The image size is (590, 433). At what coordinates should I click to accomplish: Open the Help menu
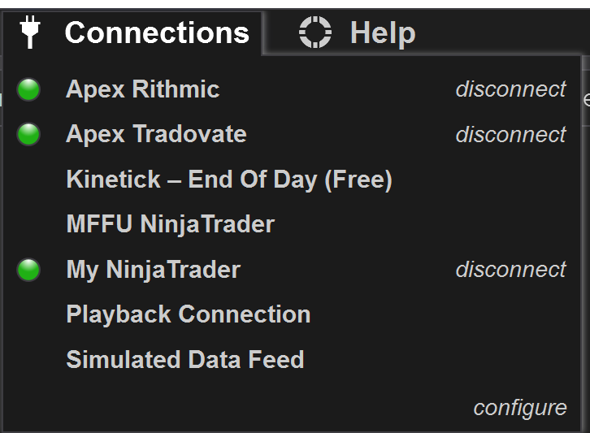coord(358,32)
